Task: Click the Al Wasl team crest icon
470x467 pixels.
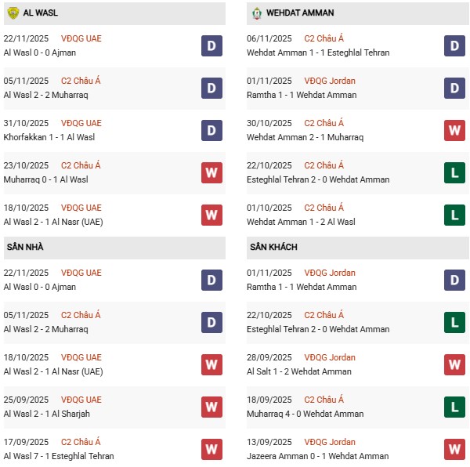Action: [x=13, y=13]
